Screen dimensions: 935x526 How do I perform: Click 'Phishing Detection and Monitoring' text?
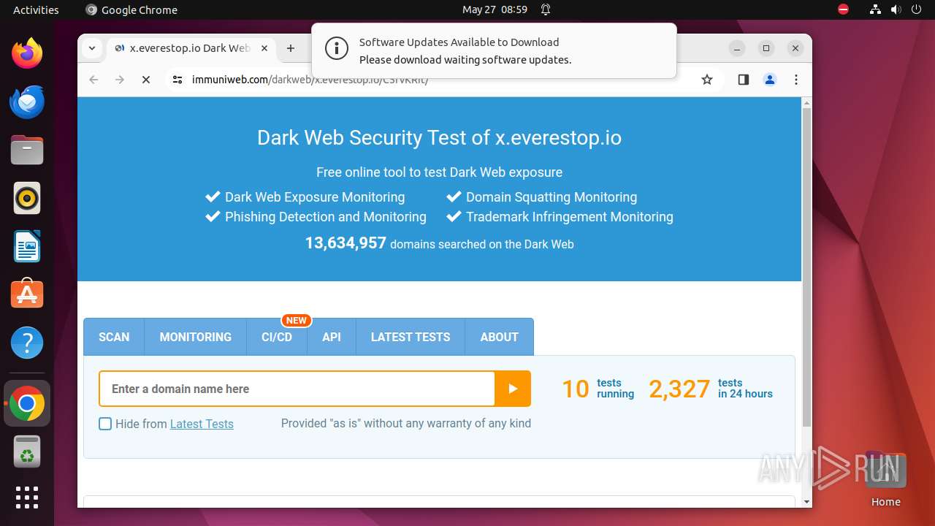(326, 217)
